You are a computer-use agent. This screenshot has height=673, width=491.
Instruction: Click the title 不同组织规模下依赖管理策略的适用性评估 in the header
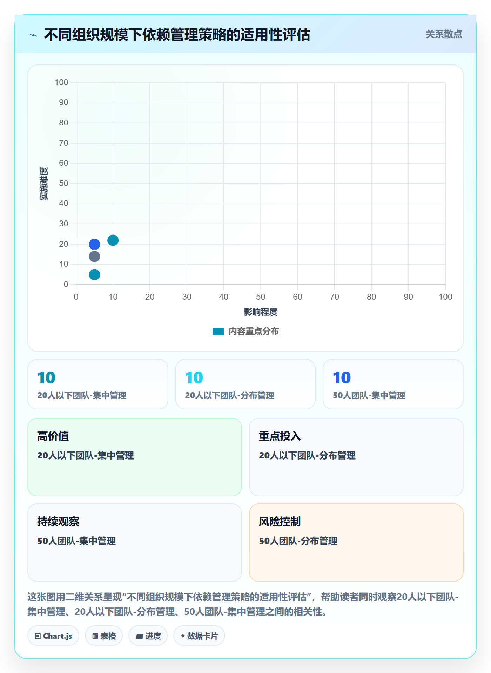click(177, 35)
